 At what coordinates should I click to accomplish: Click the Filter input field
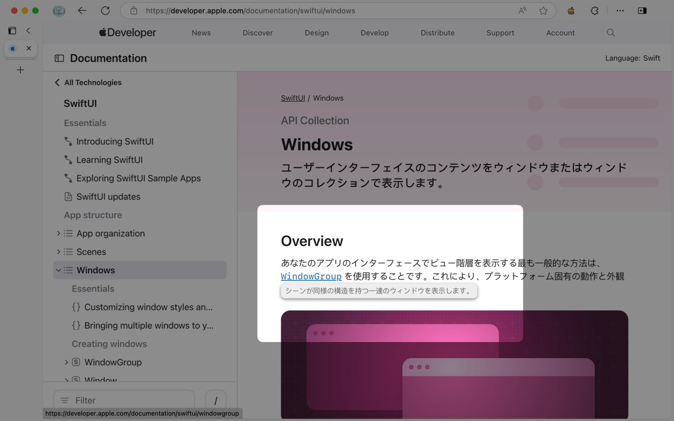(x=124, y=400)
